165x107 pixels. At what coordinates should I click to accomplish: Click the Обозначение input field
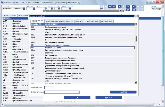click(62, 92)
